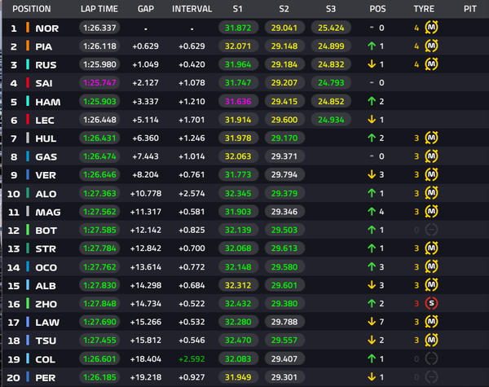
Task: Click PIA's green position-gain arrow
Action: [x=372, y=46]
